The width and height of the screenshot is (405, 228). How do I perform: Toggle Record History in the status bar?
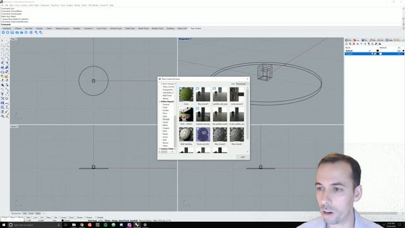[x=145, y=220]
